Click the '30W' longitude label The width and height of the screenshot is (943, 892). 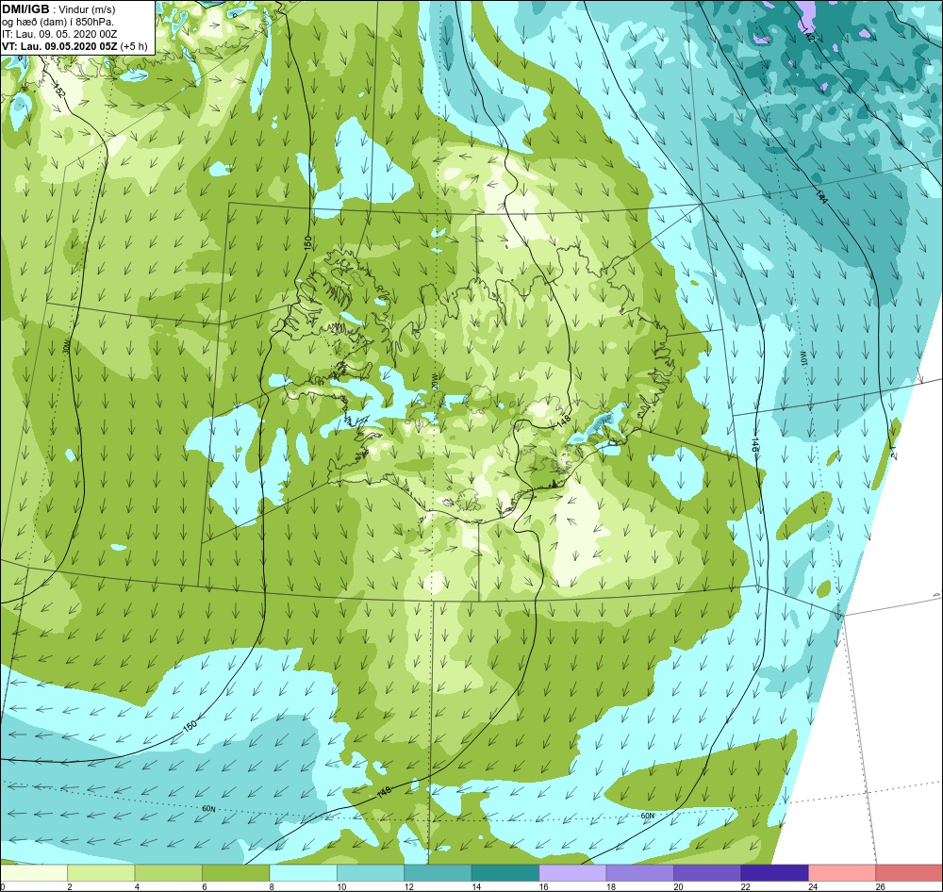[x=66, y=346]
